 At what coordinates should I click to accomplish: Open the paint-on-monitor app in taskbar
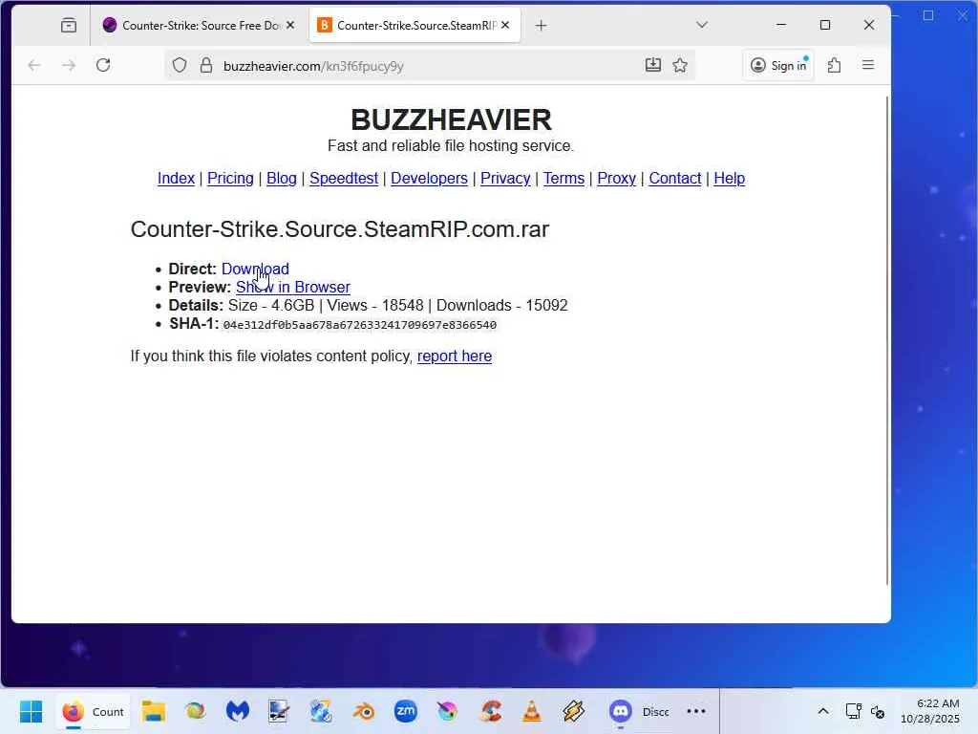(x=279, y=711)
